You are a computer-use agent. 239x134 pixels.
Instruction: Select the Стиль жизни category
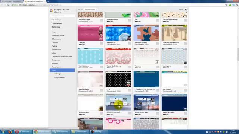pos(56,60)
